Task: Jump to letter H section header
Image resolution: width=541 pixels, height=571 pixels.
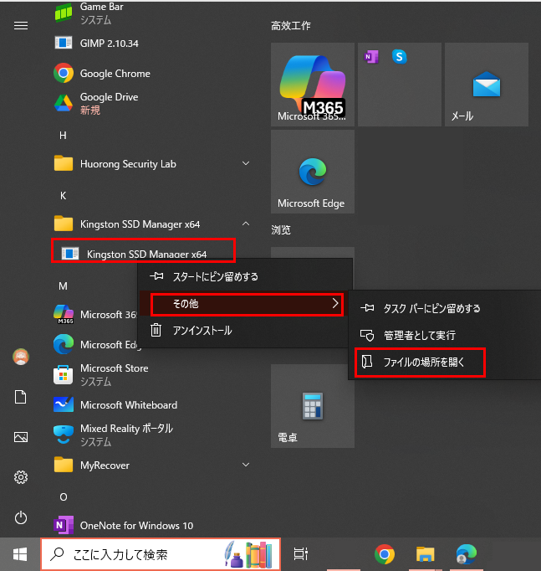Action: pos(63,136)
